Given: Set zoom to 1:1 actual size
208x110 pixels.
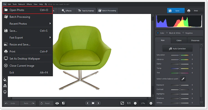Looking at the screenshot, I should coord(129,103).
